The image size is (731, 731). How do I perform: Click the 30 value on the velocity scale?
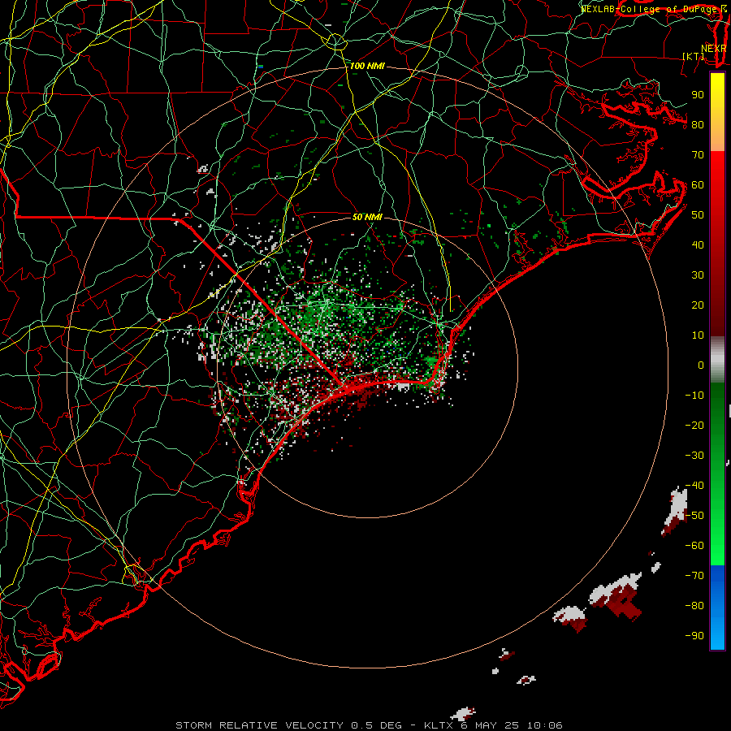[x=698, y=275]
